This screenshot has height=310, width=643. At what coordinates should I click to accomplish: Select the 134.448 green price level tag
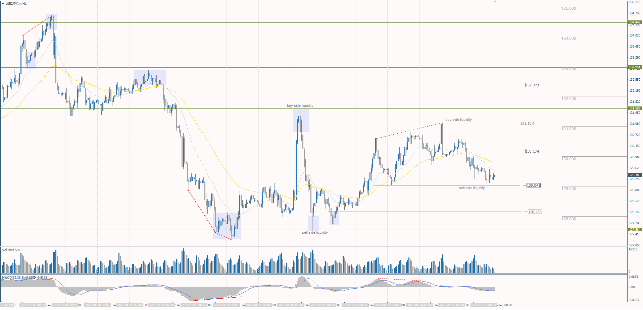(635, 22)
